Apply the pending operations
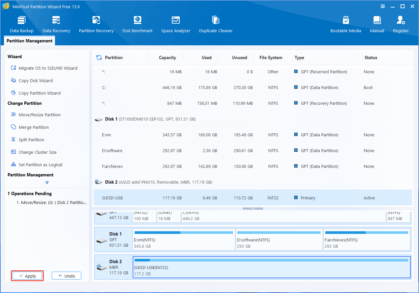Image resolution: width=419 pixels, height=293 pixels. pyautogui.click(x=27, y=276)
